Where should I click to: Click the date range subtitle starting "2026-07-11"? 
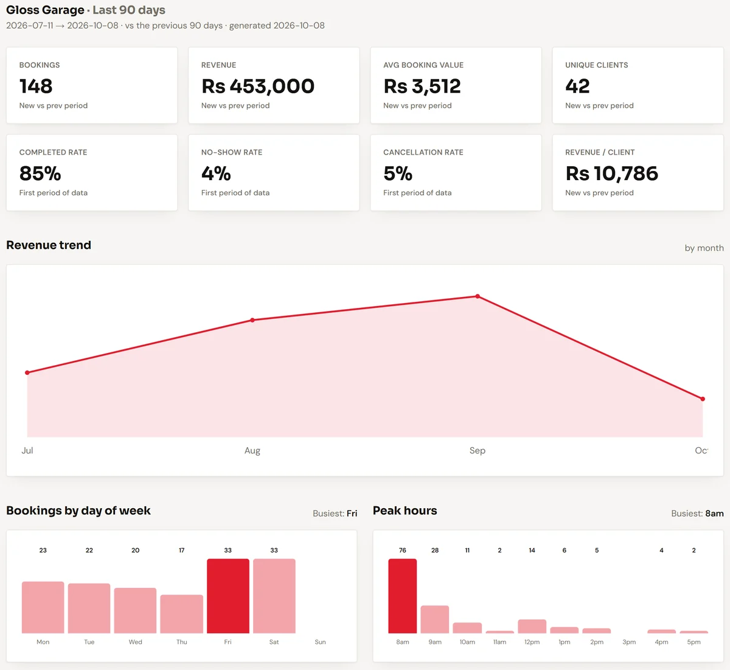pos(165,26)
